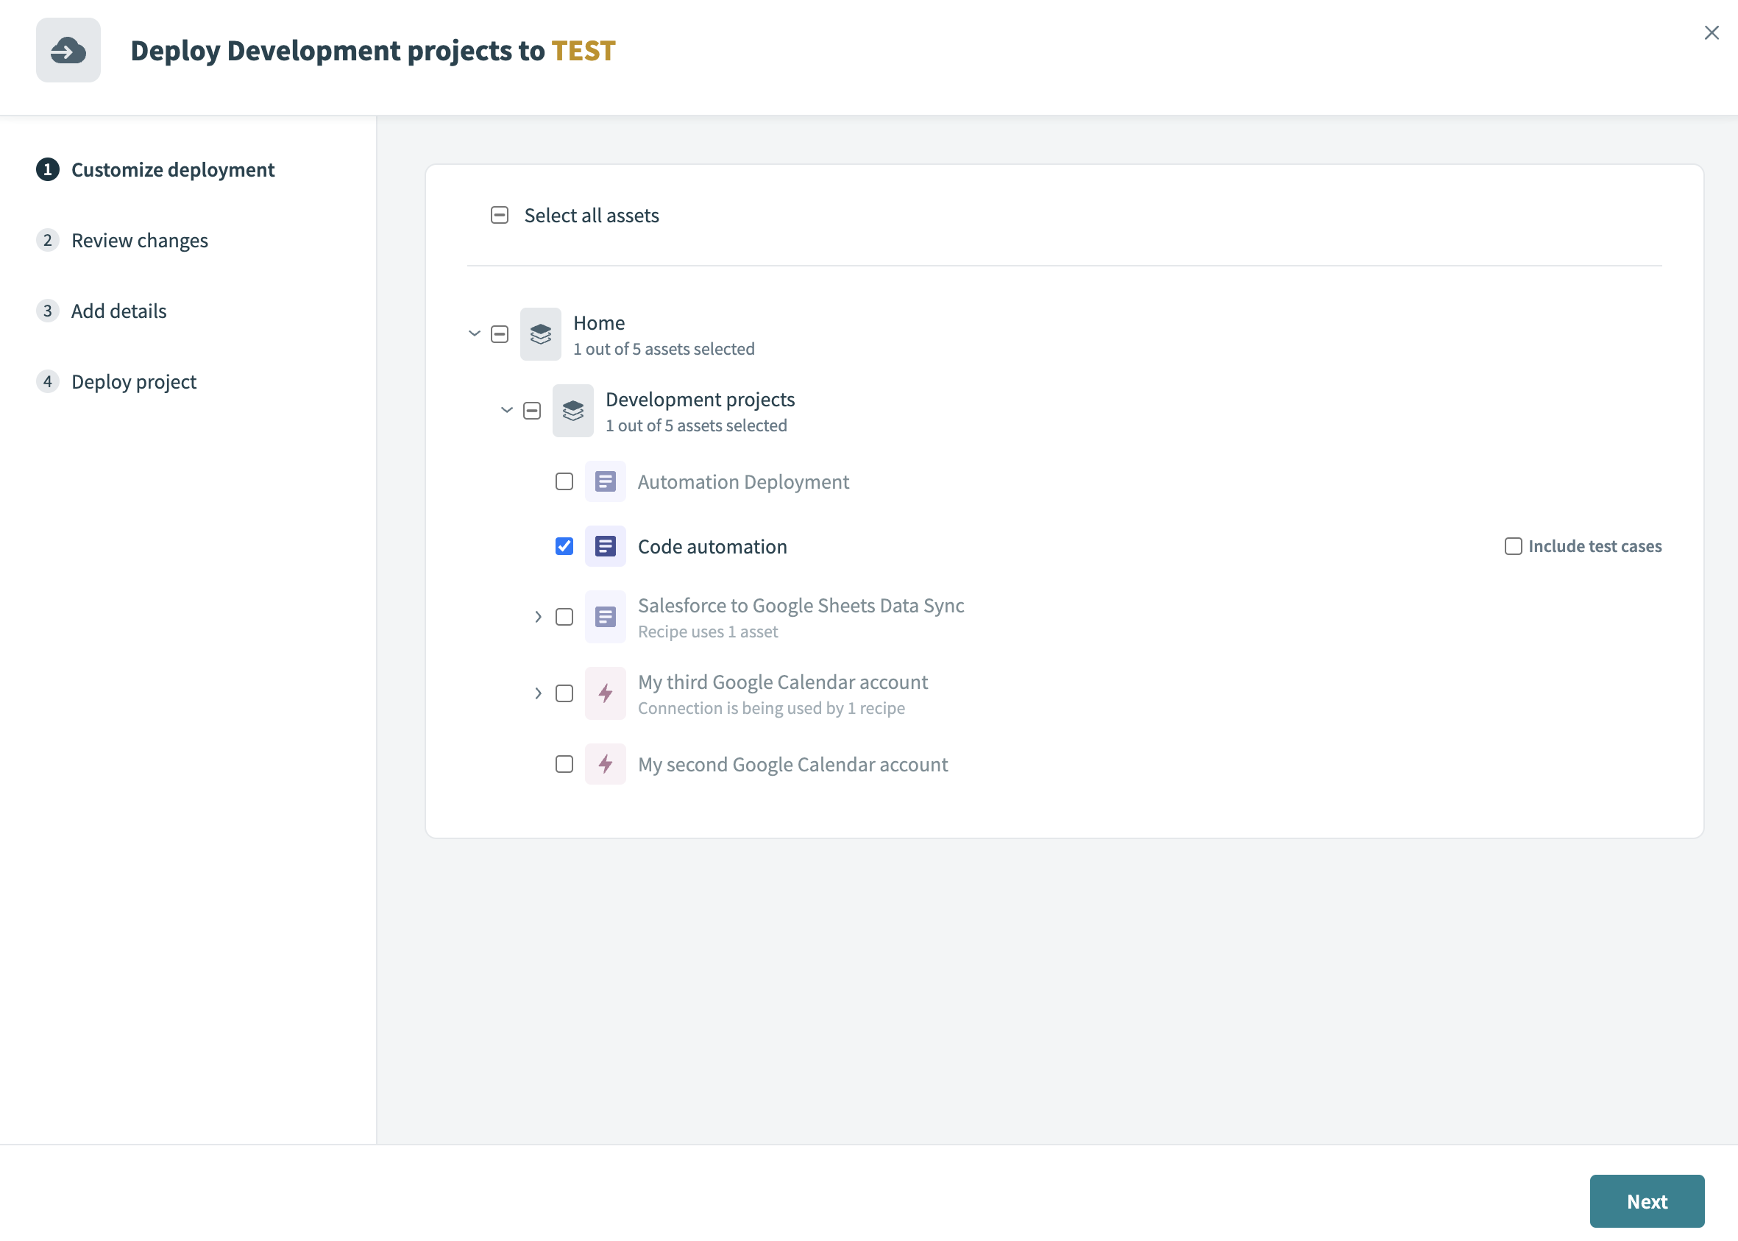Collapse the Development projects folder
Viewport: 1738px width, 1241px height.
click(x=506, y=411)
